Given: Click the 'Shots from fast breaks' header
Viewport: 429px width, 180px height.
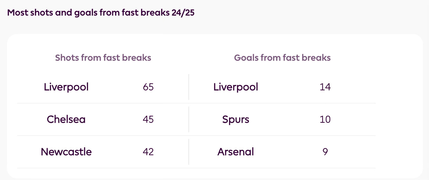Looking at the screenshot, I should click(103, 58).
